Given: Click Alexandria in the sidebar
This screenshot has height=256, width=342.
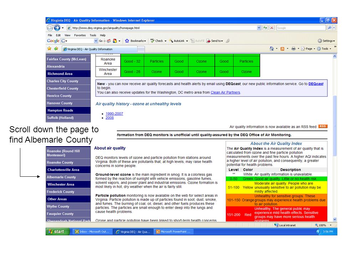Looking at the screenshot, I should (68, 66).
